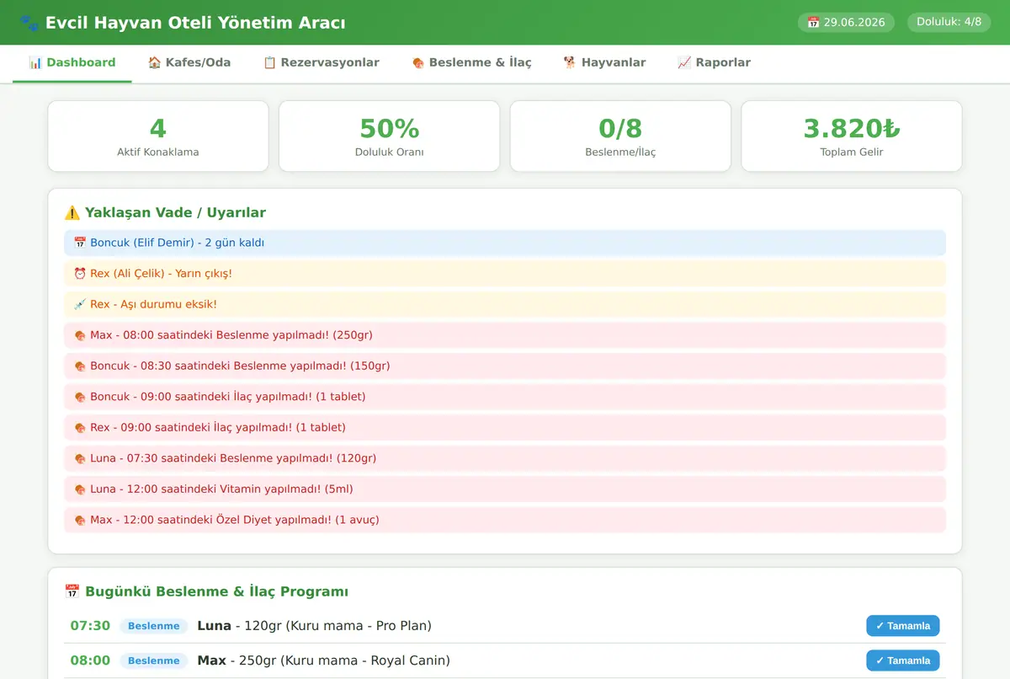Screen dimensions: 1010x679
Task: Click Tamamla for Max's 08:00 feeding
Action: point(903,660)
